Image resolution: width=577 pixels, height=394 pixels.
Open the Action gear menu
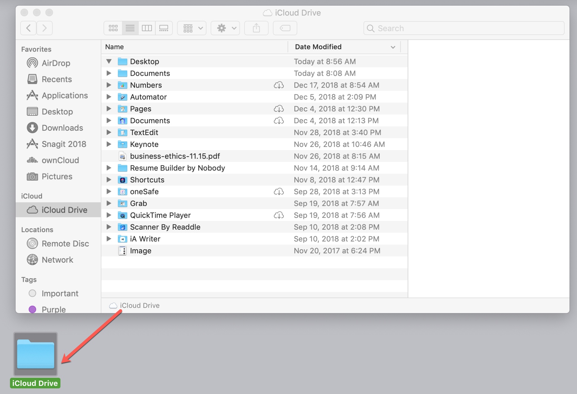tap(225, 28)
